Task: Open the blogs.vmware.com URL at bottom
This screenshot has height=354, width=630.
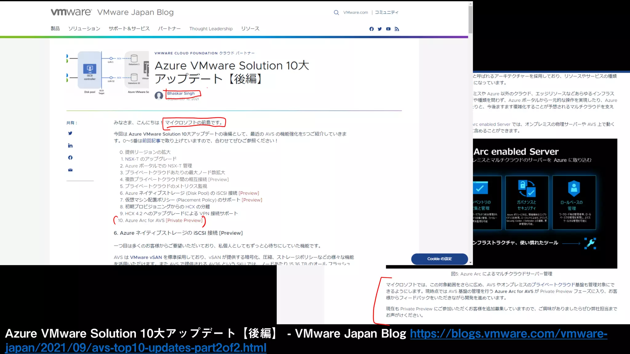Action: point(306,341)
